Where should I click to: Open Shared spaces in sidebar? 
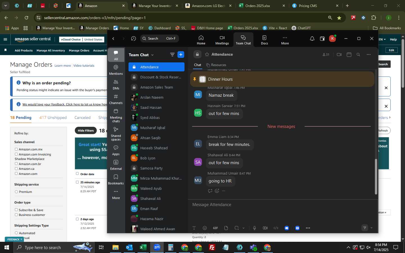[116, 134]
